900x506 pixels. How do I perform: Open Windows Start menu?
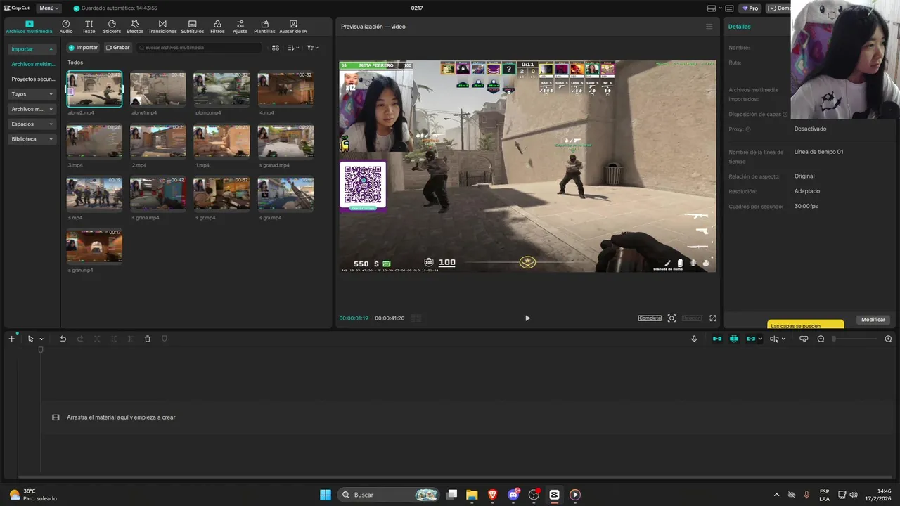[x=326, y=495]
